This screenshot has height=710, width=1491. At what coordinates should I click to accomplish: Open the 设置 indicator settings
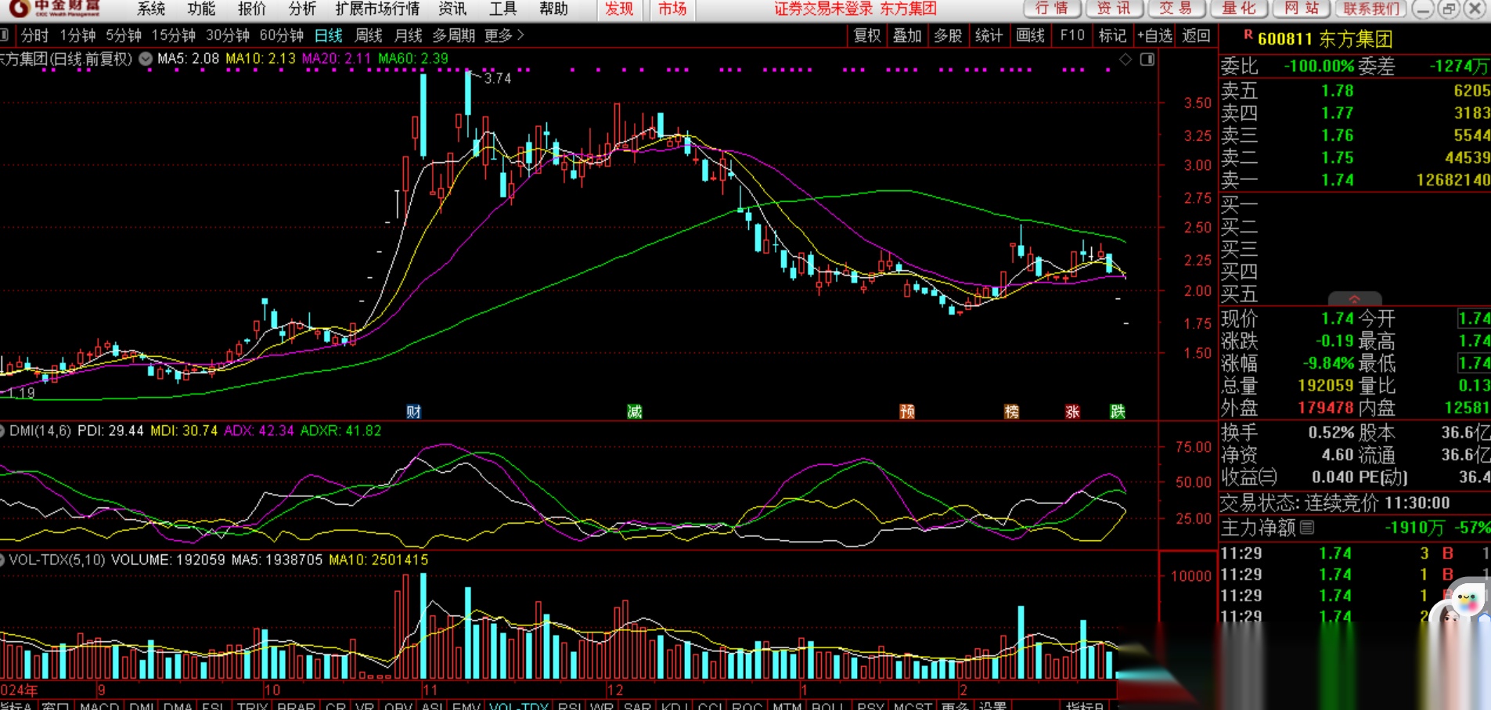[992, 705]
